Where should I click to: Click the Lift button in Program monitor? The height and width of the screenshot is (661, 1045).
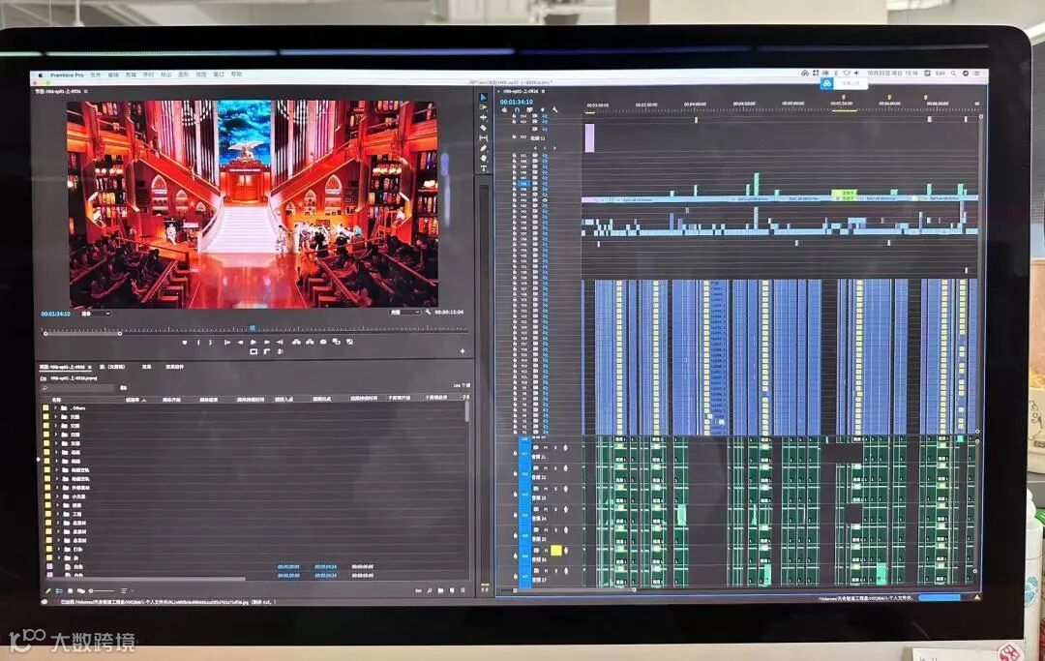(x=297, y=342)
